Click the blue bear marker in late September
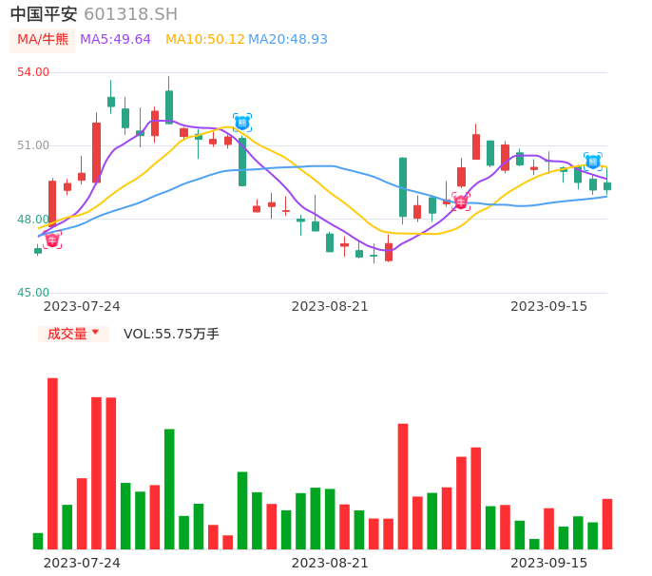Screen dimensions: 652x576 (593, 162)
